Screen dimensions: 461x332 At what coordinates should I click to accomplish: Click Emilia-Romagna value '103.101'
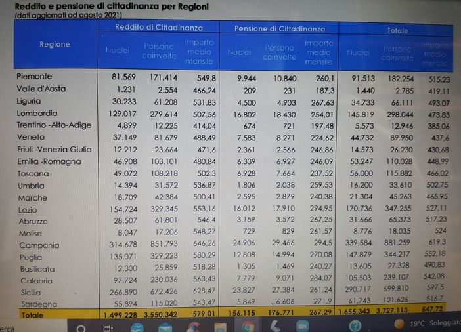point(164,161)
